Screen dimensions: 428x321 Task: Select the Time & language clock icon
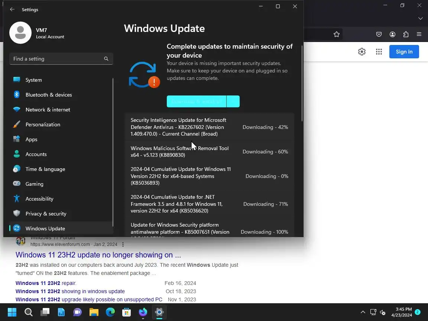click(17, 169)
